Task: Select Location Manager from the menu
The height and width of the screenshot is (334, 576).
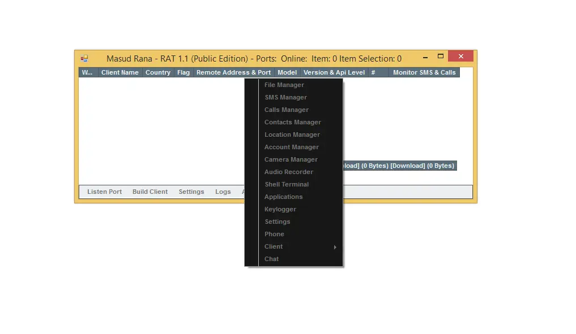Action: pos(292,135)
